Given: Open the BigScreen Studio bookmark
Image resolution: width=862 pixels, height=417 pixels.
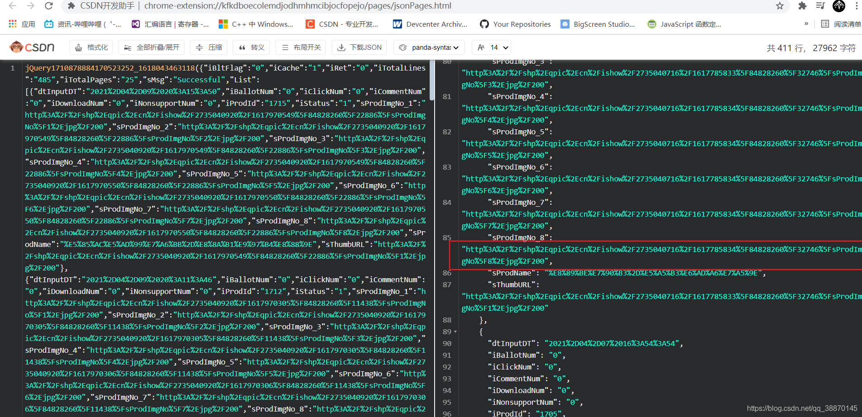Looking at the screenshot, I should [598, 24].
